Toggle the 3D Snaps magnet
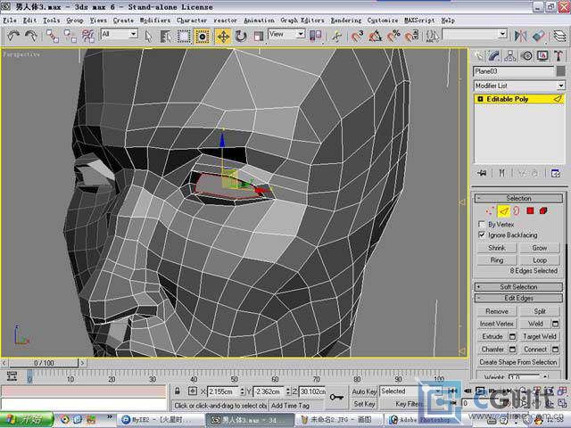 (357, 36)
